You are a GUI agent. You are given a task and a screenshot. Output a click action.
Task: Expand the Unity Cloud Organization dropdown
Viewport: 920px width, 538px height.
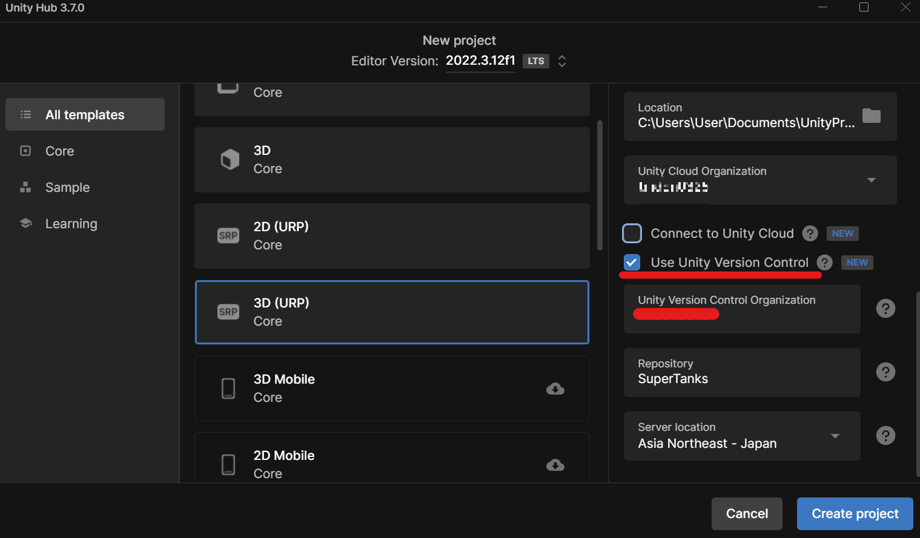pyautogui.click(x=872, y=180)
